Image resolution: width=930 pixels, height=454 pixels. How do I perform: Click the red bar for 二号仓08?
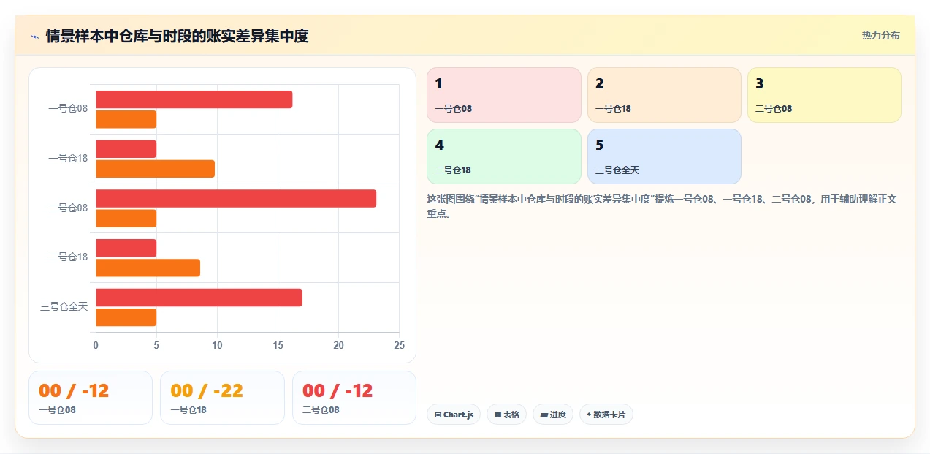236,198
